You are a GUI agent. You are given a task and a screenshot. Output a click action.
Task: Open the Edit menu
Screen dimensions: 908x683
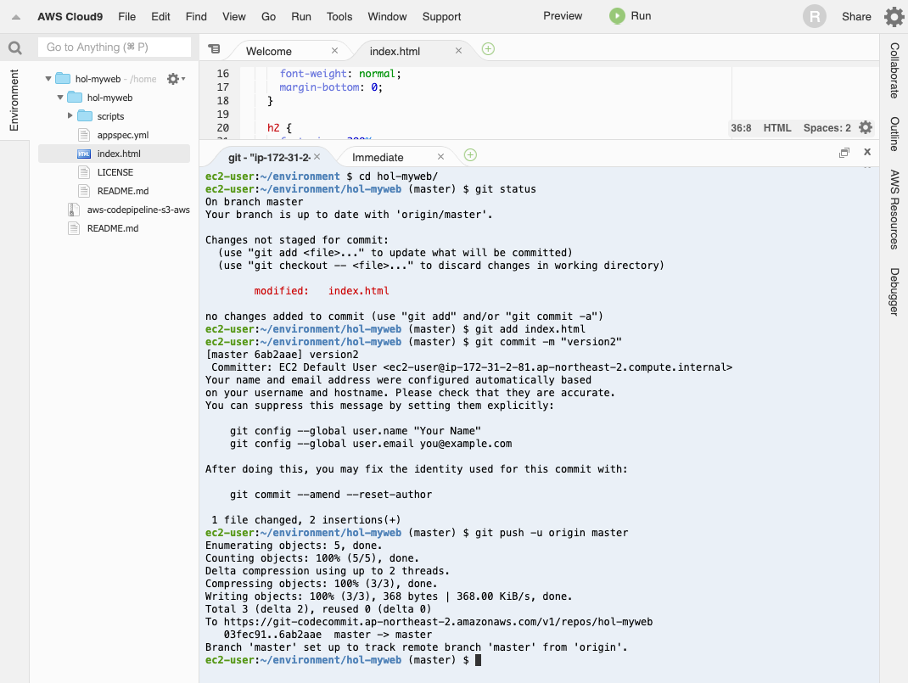point(160,17)
